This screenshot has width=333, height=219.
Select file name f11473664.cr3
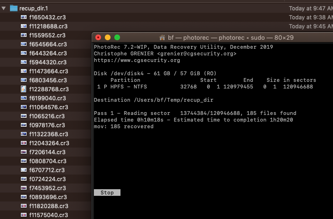[49, 71]
